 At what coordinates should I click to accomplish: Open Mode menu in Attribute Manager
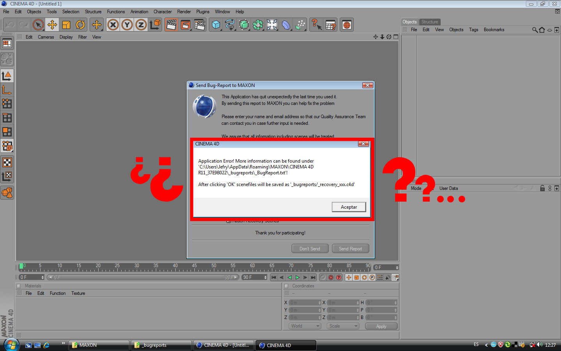tap(416, 188)
